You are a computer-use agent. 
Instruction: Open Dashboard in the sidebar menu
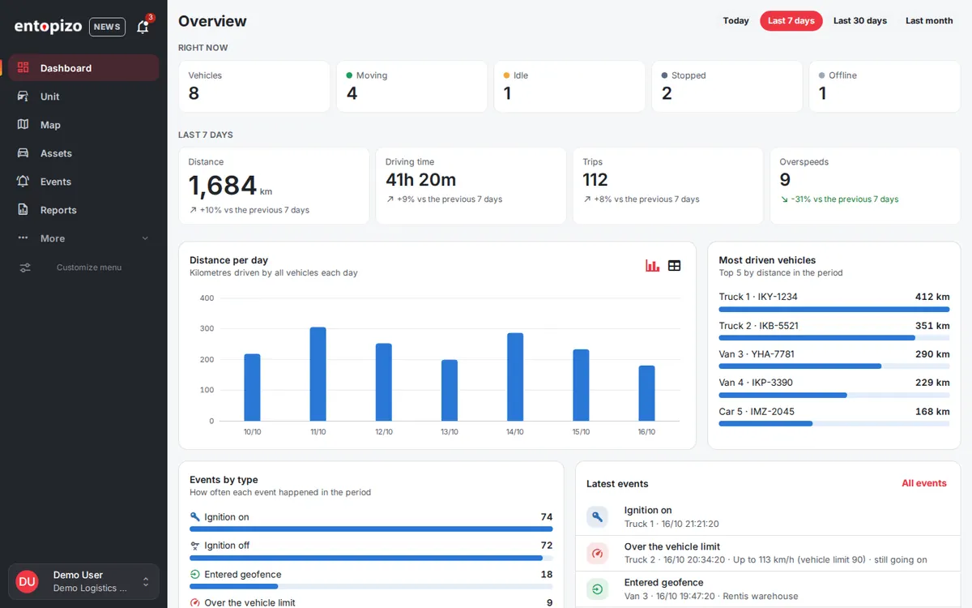(x=83, y=68)
